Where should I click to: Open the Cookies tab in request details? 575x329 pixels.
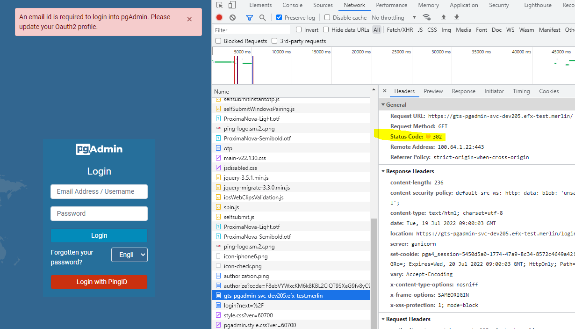tap(548, 91)
